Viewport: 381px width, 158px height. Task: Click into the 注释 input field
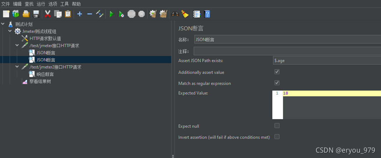[287, 51]
